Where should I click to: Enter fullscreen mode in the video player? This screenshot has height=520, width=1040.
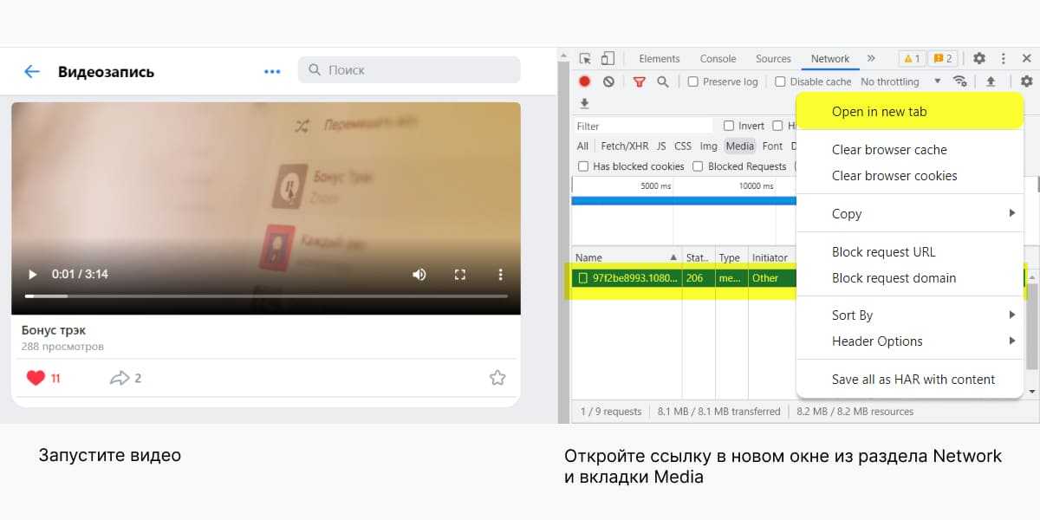click(x=460, y=275)
